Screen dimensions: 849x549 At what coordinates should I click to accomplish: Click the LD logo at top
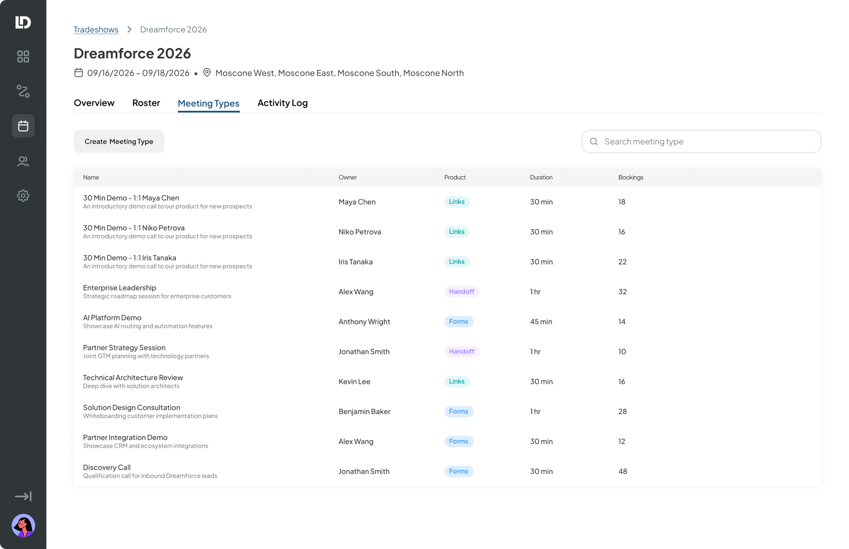pyautogui.click(x=23, y=22)
